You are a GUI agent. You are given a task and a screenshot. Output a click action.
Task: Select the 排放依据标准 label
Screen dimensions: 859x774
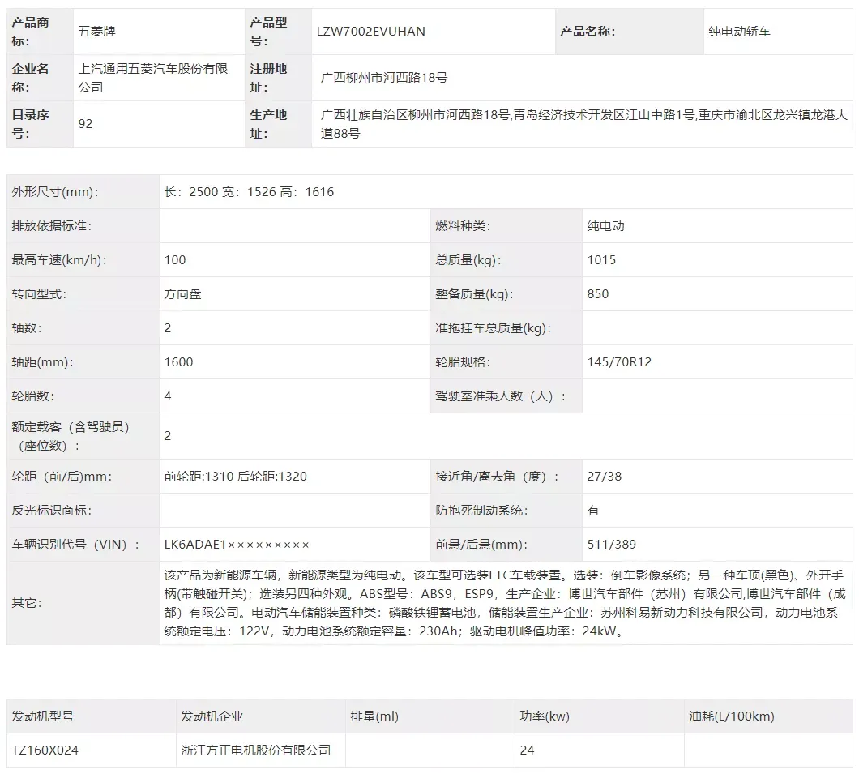[52, 225]
